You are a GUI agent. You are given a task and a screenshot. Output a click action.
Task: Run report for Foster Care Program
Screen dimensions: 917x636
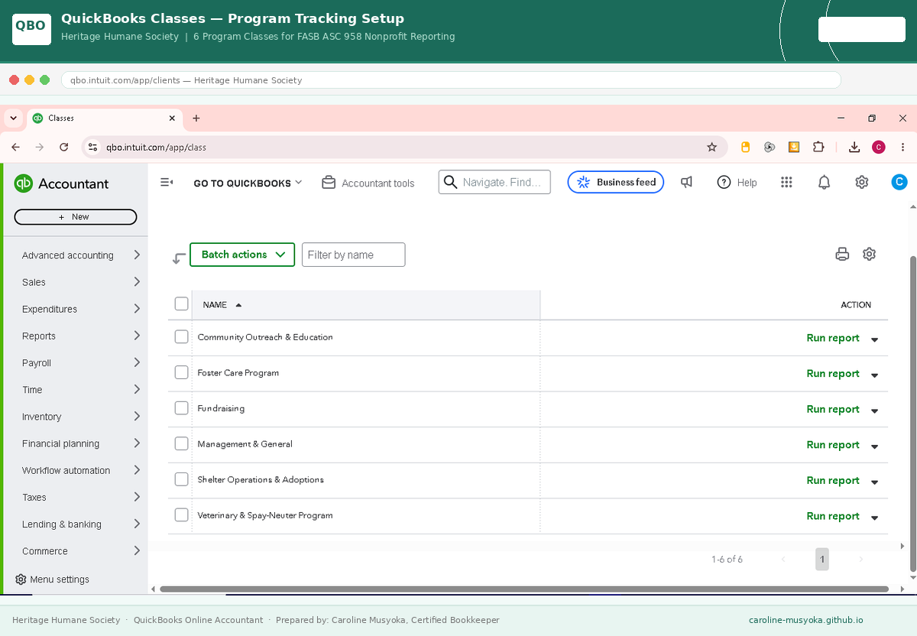point(833,373)
